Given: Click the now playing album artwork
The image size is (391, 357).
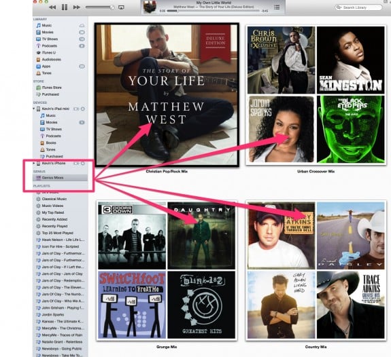Looking at the screenshot, I should 150,7.
